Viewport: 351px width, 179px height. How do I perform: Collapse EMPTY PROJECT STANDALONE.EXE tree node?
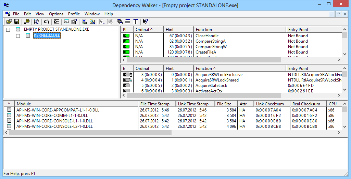[x=8, y=29]
